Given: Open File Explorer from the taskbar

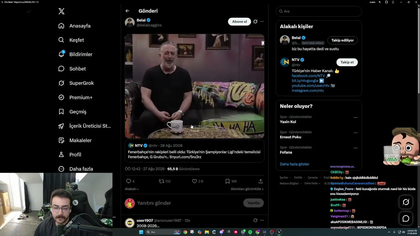Looking at the screenshot, I should [207, 232].
